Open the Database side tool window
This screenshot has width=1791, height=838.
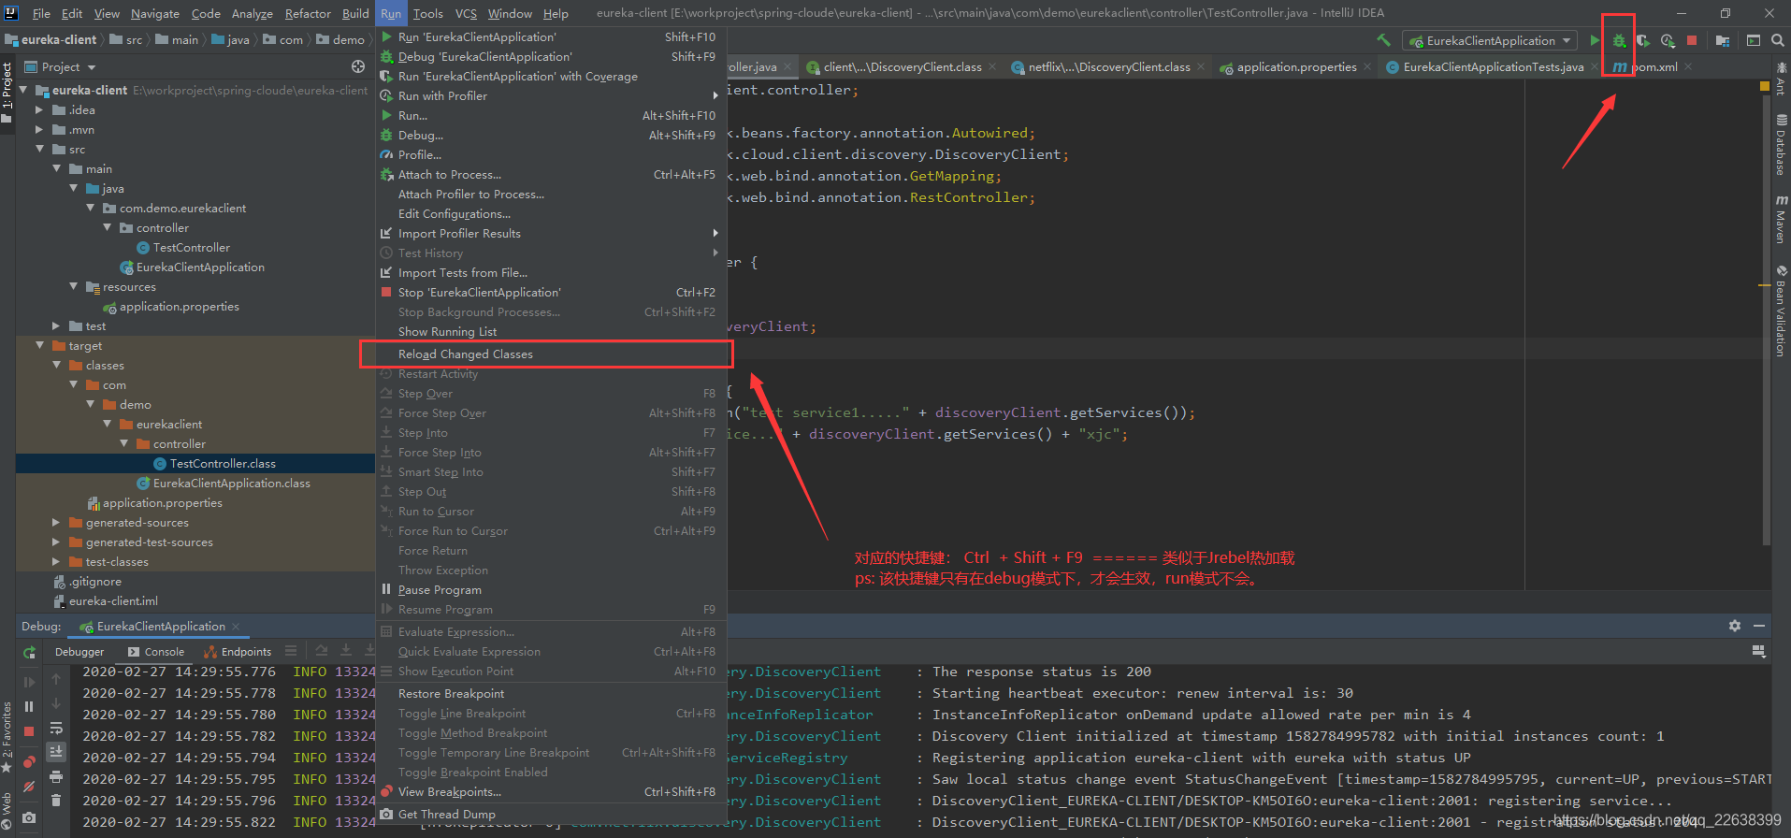click(1781, 145)
